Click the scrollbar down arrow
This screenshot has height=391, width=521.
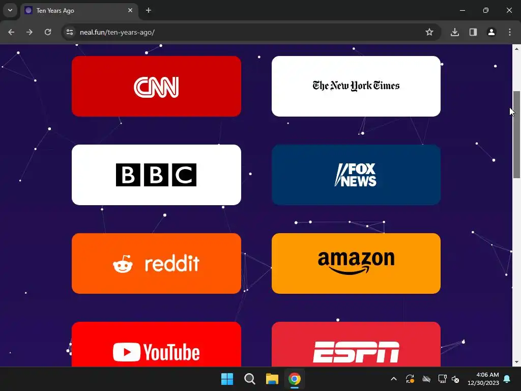coord(516,362)
